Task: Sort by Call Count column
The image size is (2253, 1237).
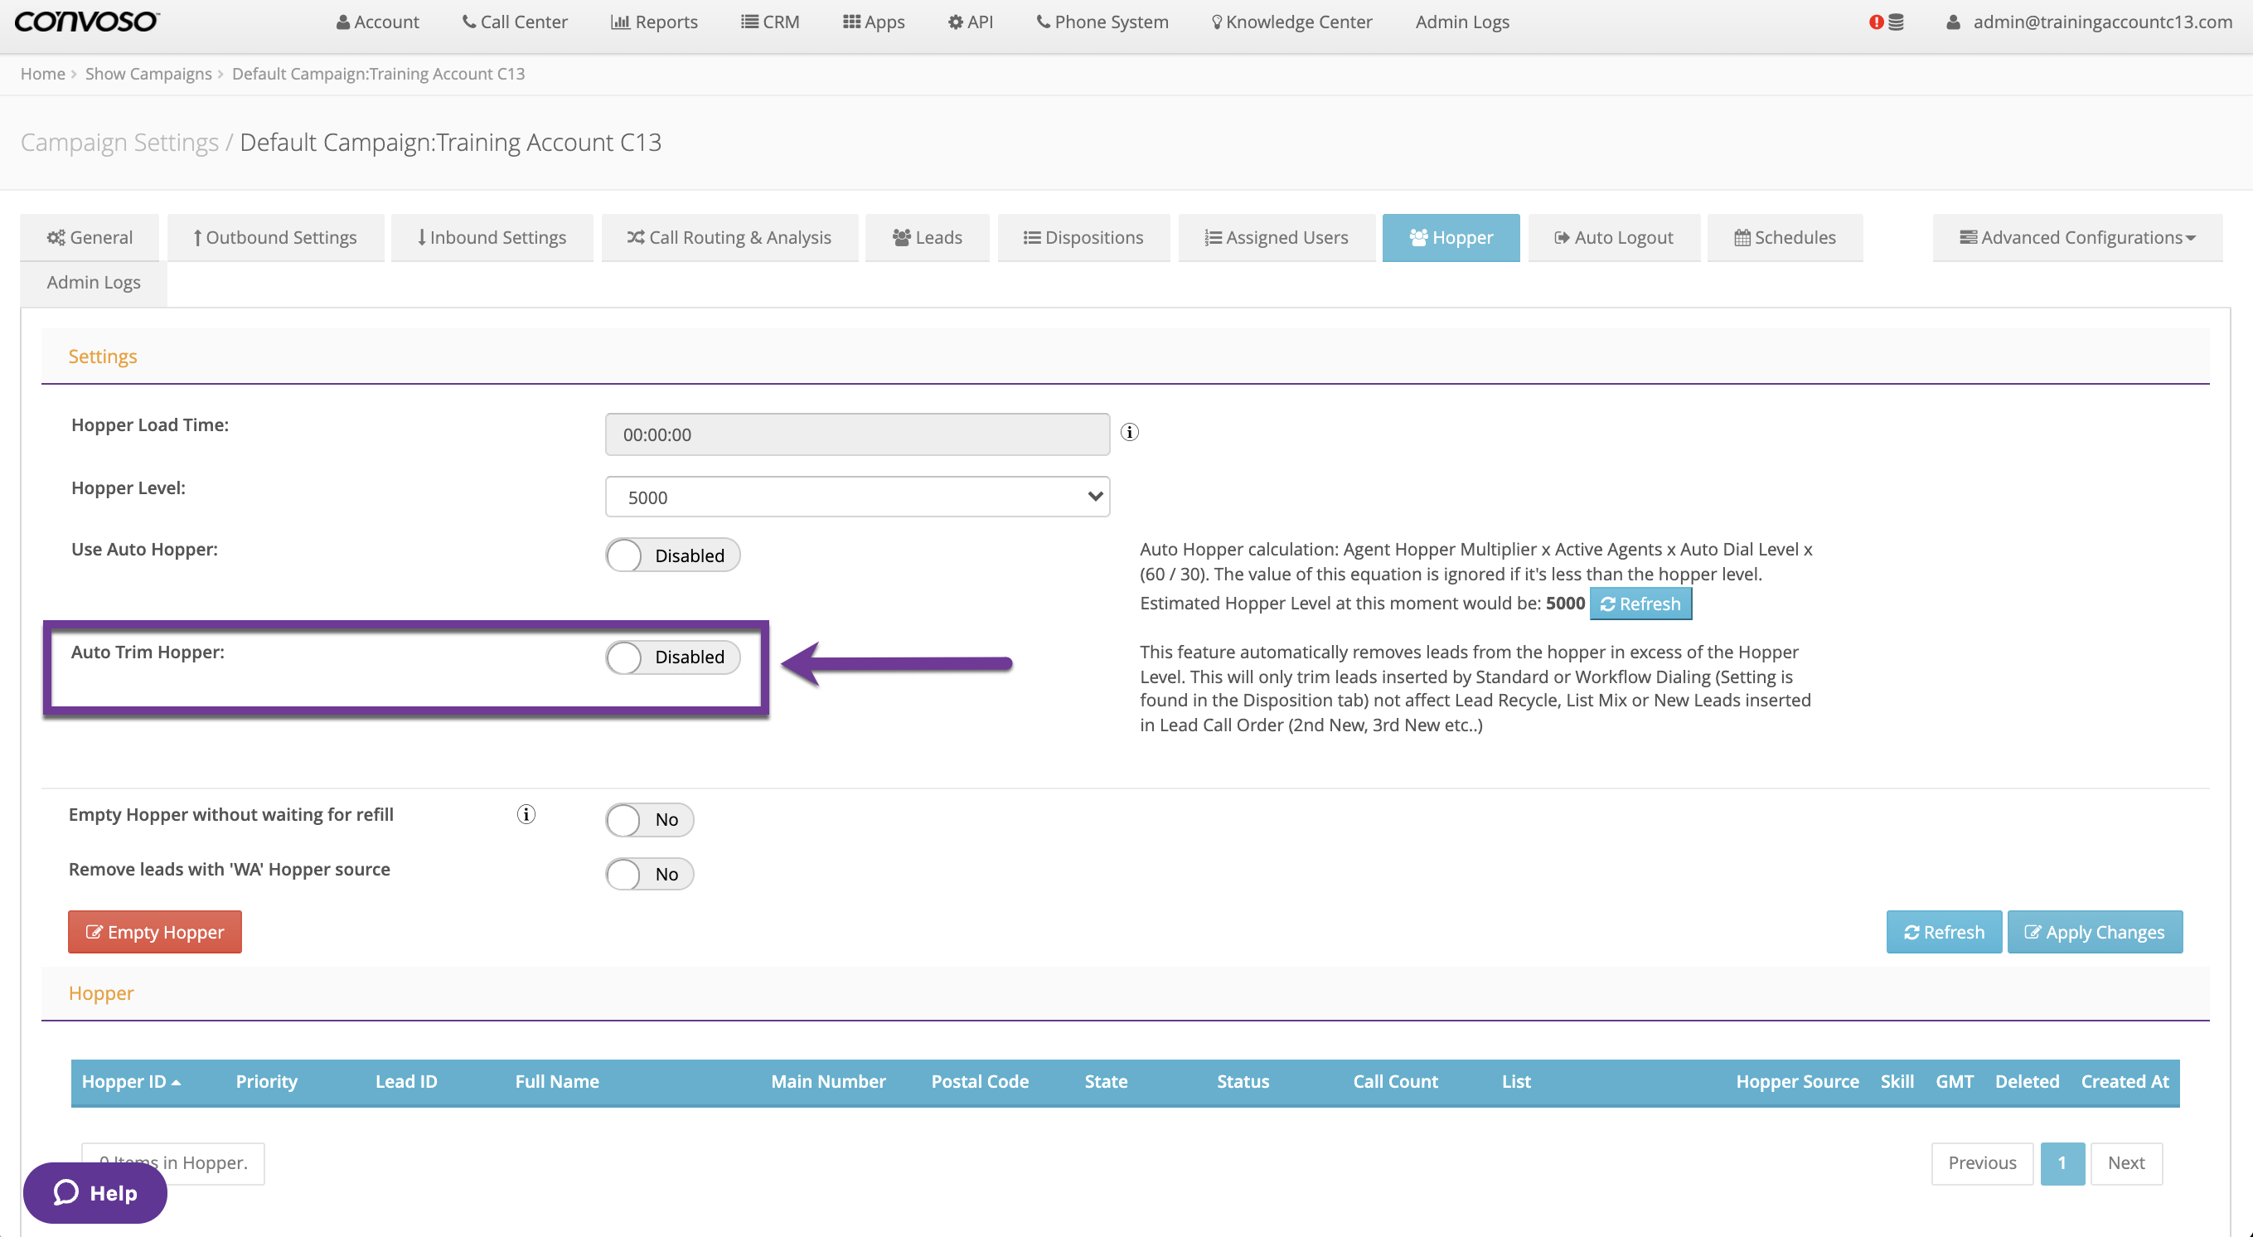Action: [1395, 1081]
